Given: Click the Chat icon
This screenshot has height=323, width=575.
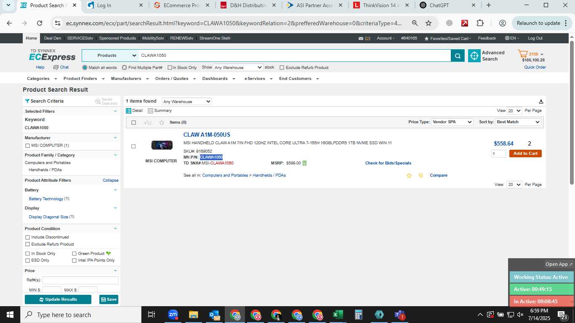Looking at the screenshot, I should coord(56,67).
